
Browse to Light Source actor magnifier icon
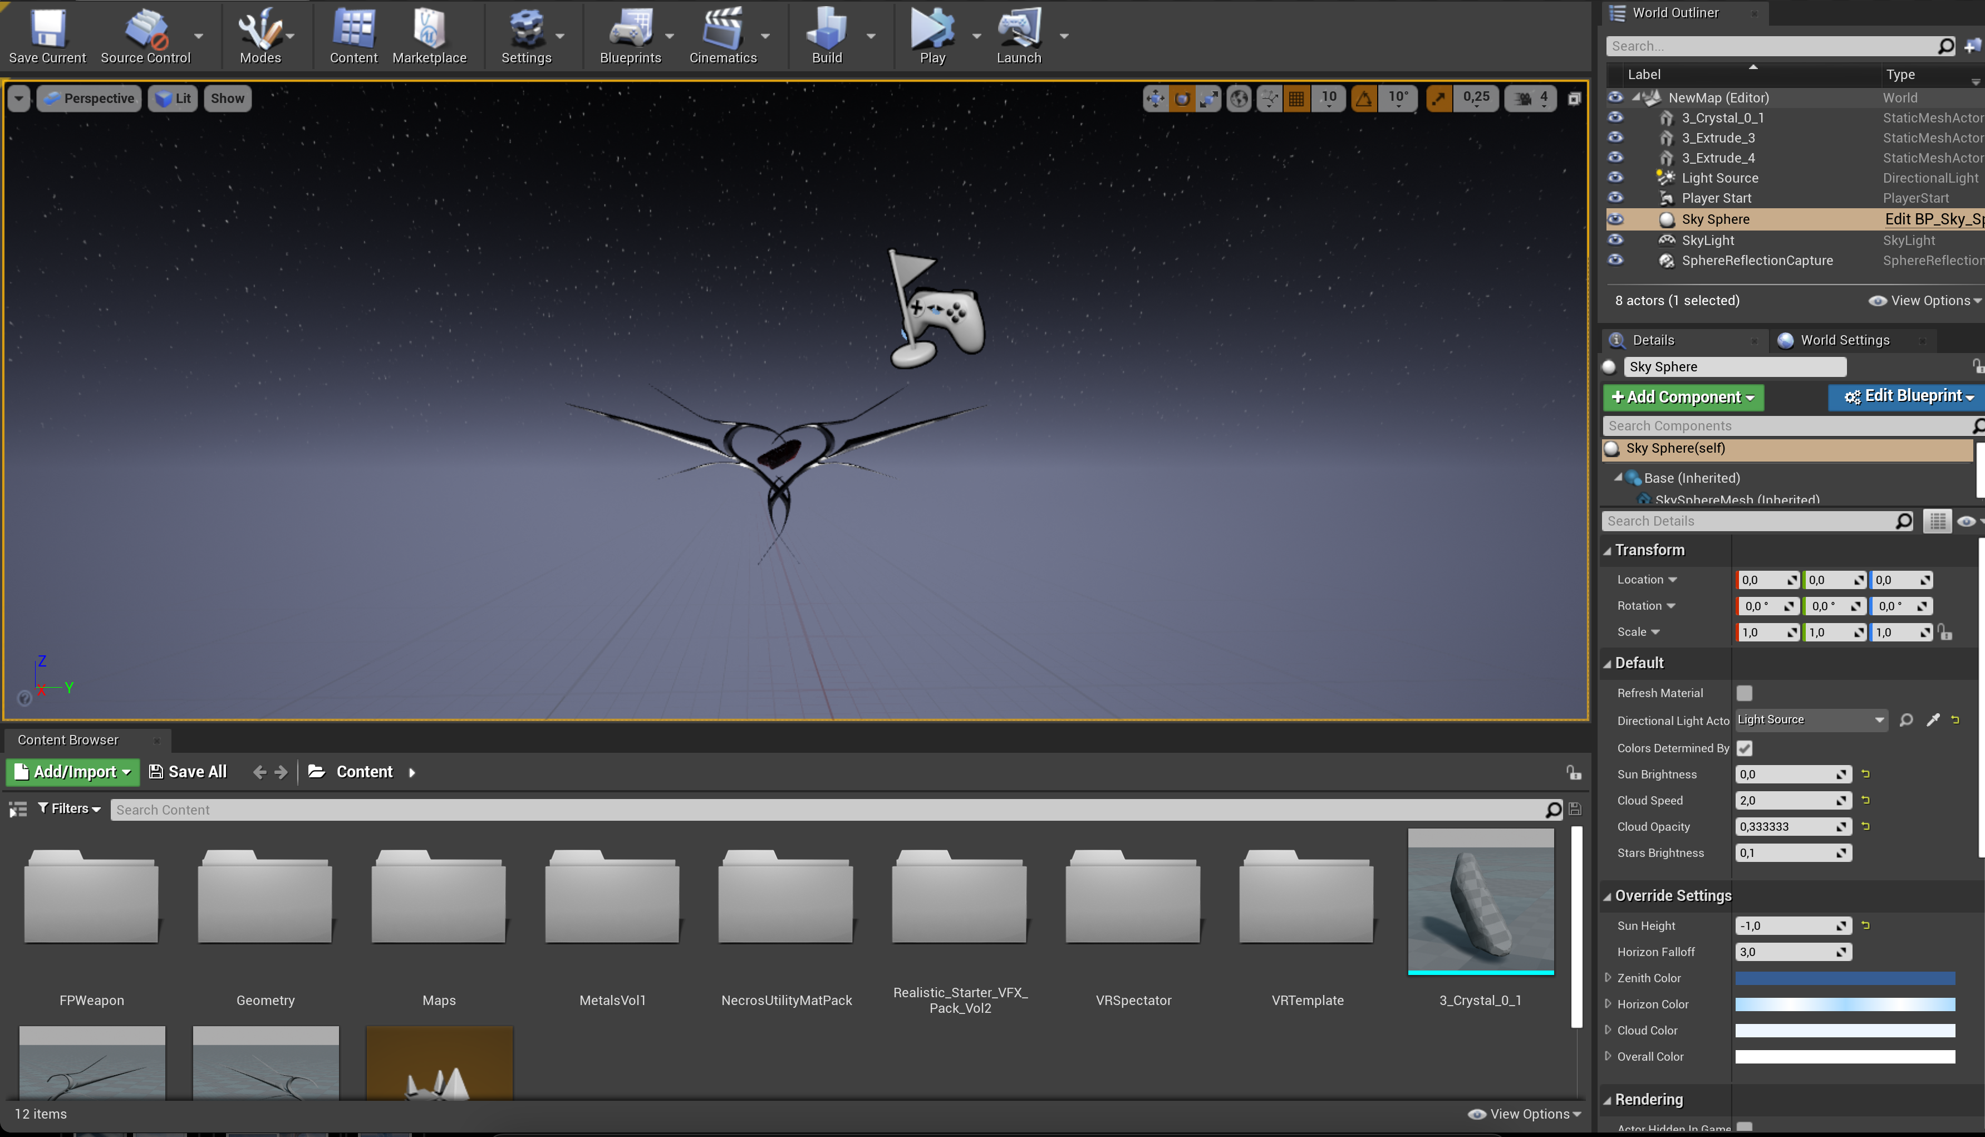click(x=1905, y=720)
